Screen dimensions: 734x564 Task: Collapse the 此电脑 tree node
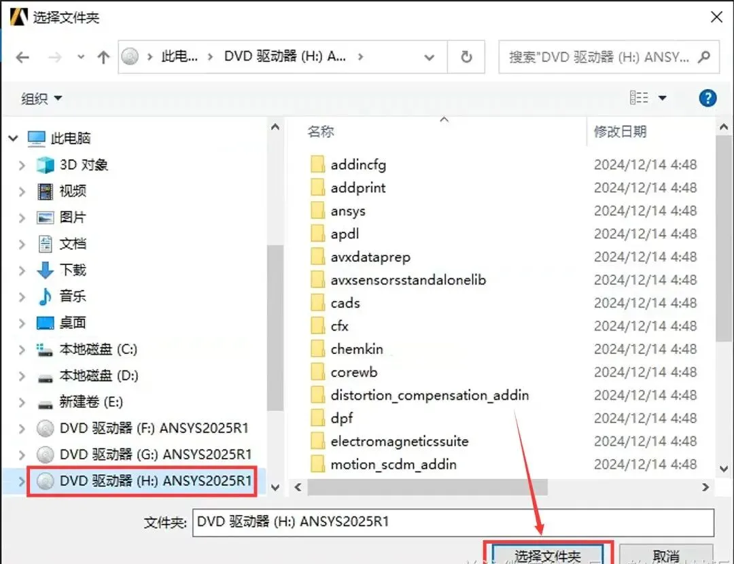tap(13, 138)
